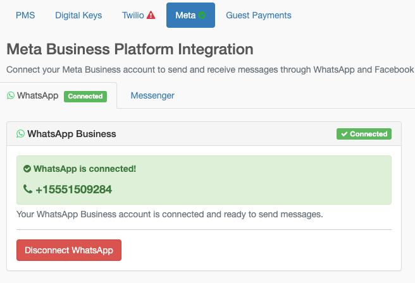This screenshot has height=283, width=415.
Task: Select the WhatsApp sub-tab label
Action: click(37, 95)
